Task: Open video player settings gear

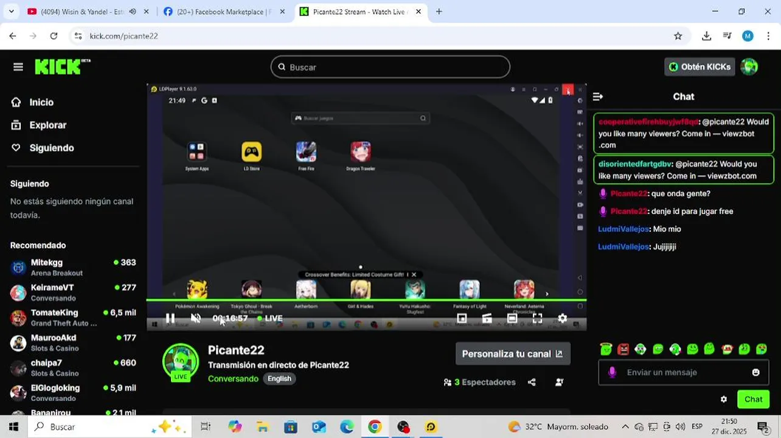Action: point(563,318)
